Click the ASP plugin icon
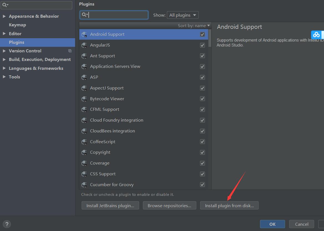324x231 pixels. click(84, 77)
